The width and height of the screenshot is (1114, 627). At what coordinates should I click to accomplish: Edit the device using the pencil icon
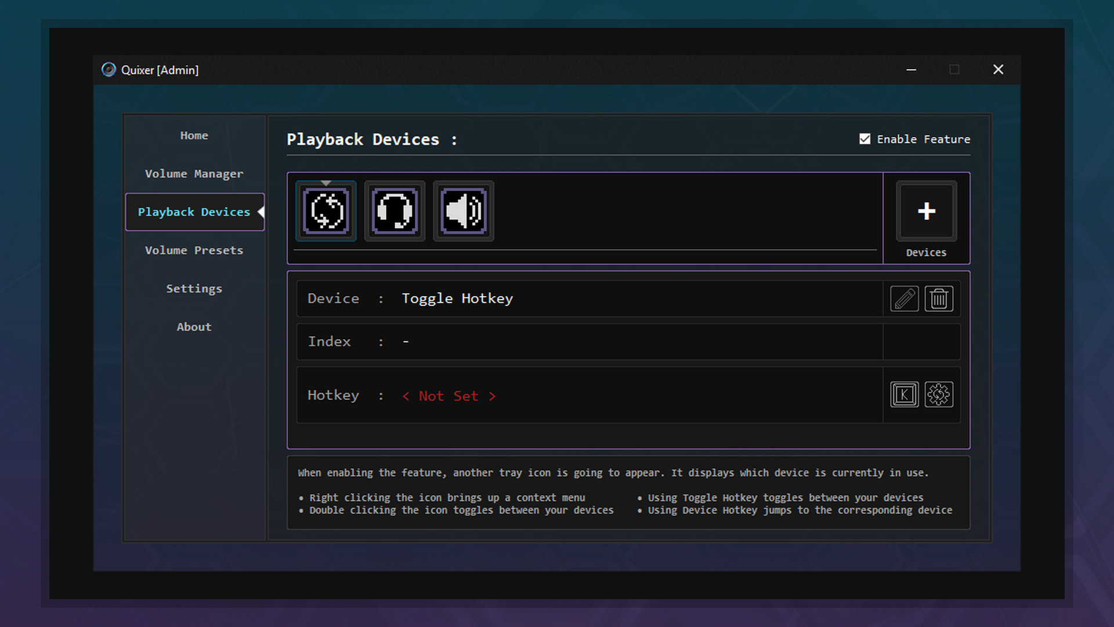coord(904,298)
